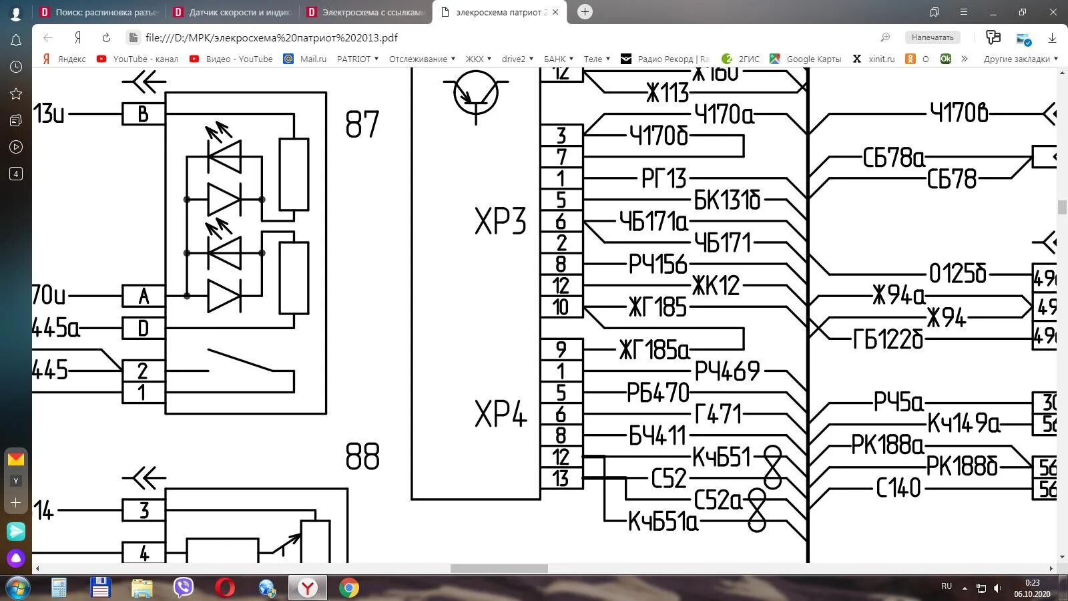Expand Другие закладки folder
This screenshot has height=601, width=1068.
click(x=1021, y=59)
